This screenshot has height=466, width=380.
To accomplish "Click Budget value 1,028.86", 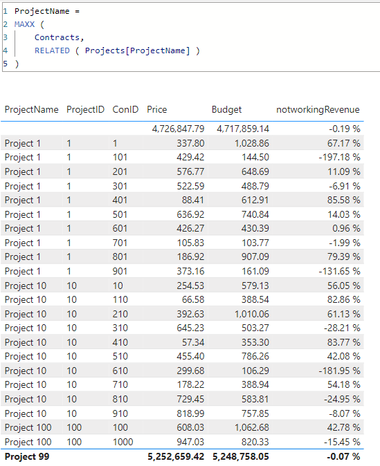I will (251, 143).
